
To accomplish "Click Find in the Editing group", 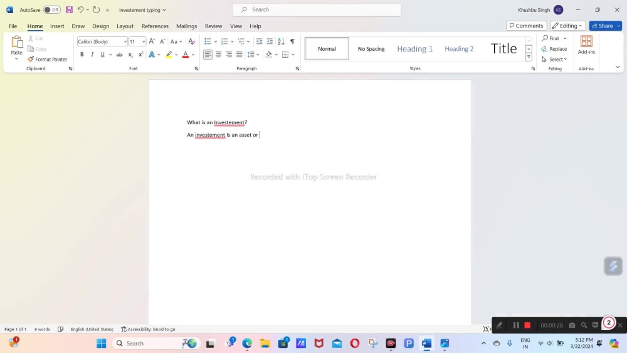I will click(x=551, y=38).
